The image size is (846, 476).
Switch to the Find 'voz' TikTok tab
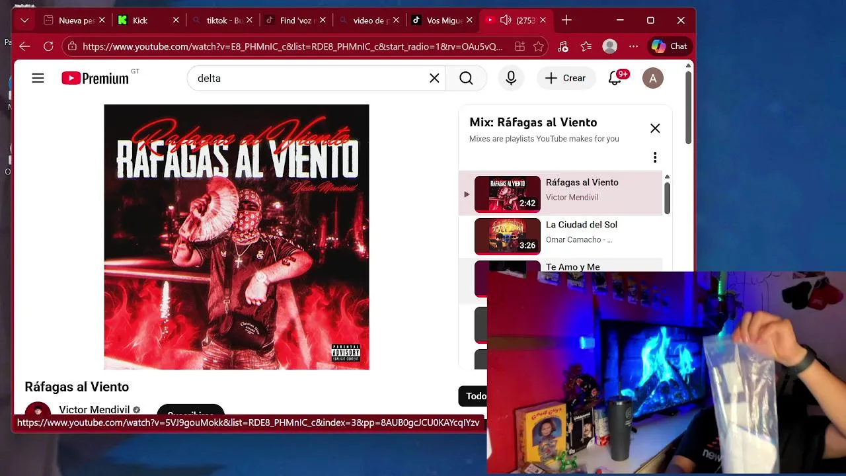pos(295,20)
